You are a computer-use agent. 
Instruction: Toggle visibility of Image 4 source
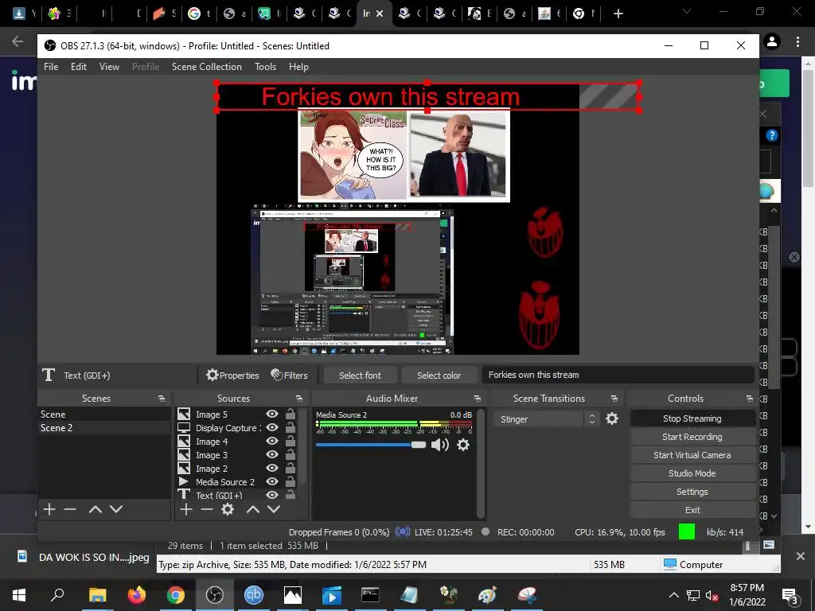click(x=272, y=441)
